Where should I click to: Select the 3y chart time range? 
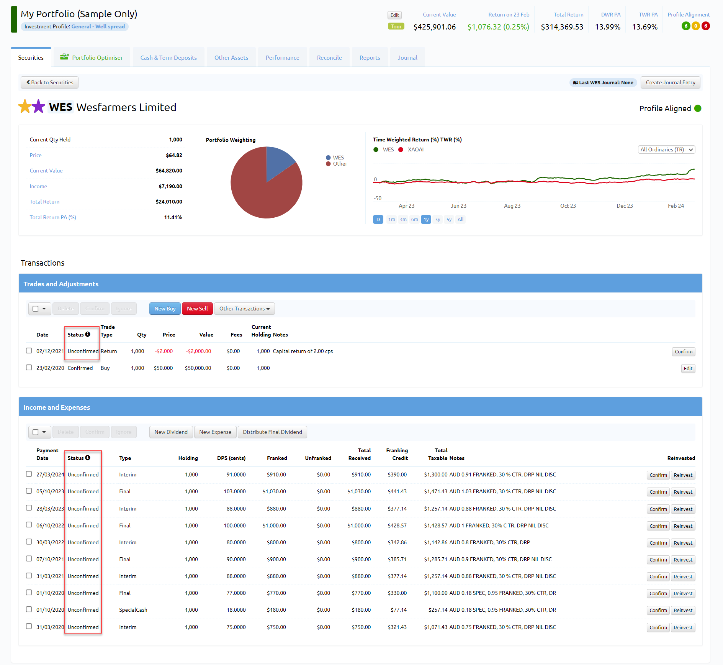click(x=437, y=220)
